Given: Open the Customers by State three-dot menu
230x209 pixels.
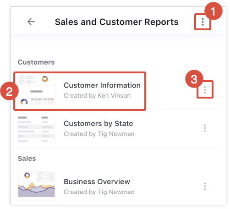Looking at the screenshot, I should [205, 128].
